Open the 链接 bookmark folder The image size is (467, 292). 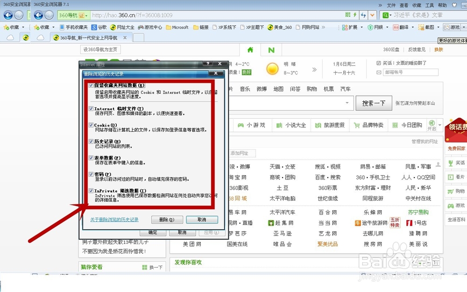201,27
